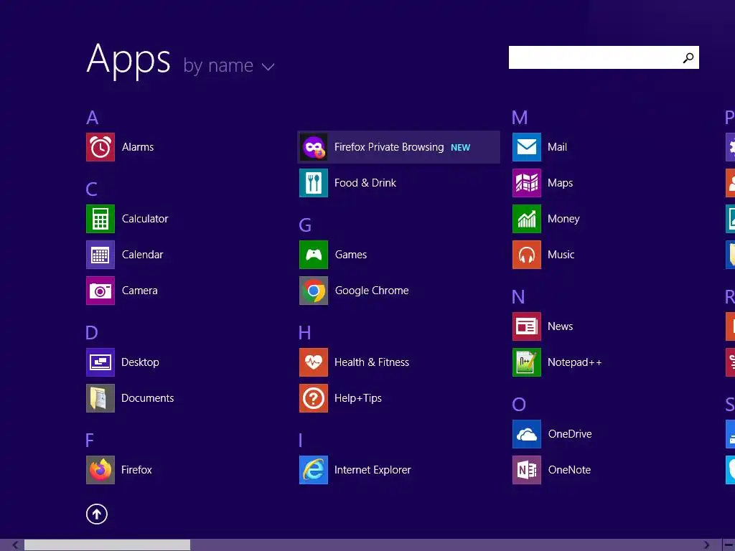Launch Calculator from its green icon
The height and width of the screenshot is (551, 735).
coord(100,219)
